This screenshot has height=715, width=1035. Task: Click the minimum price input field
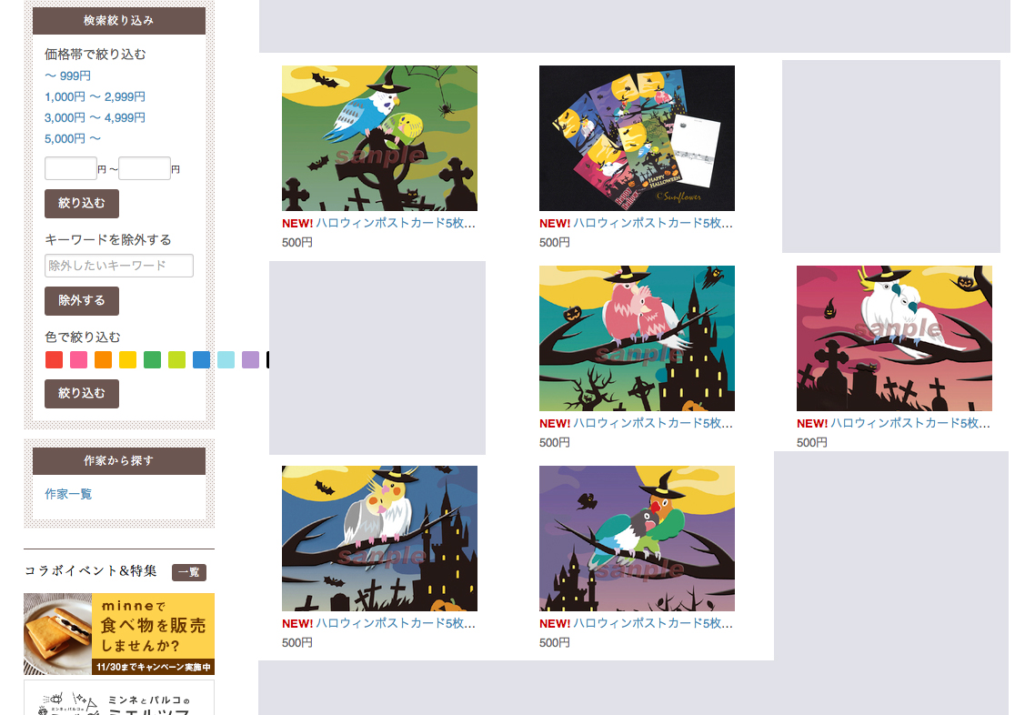[x=71, y=168]
